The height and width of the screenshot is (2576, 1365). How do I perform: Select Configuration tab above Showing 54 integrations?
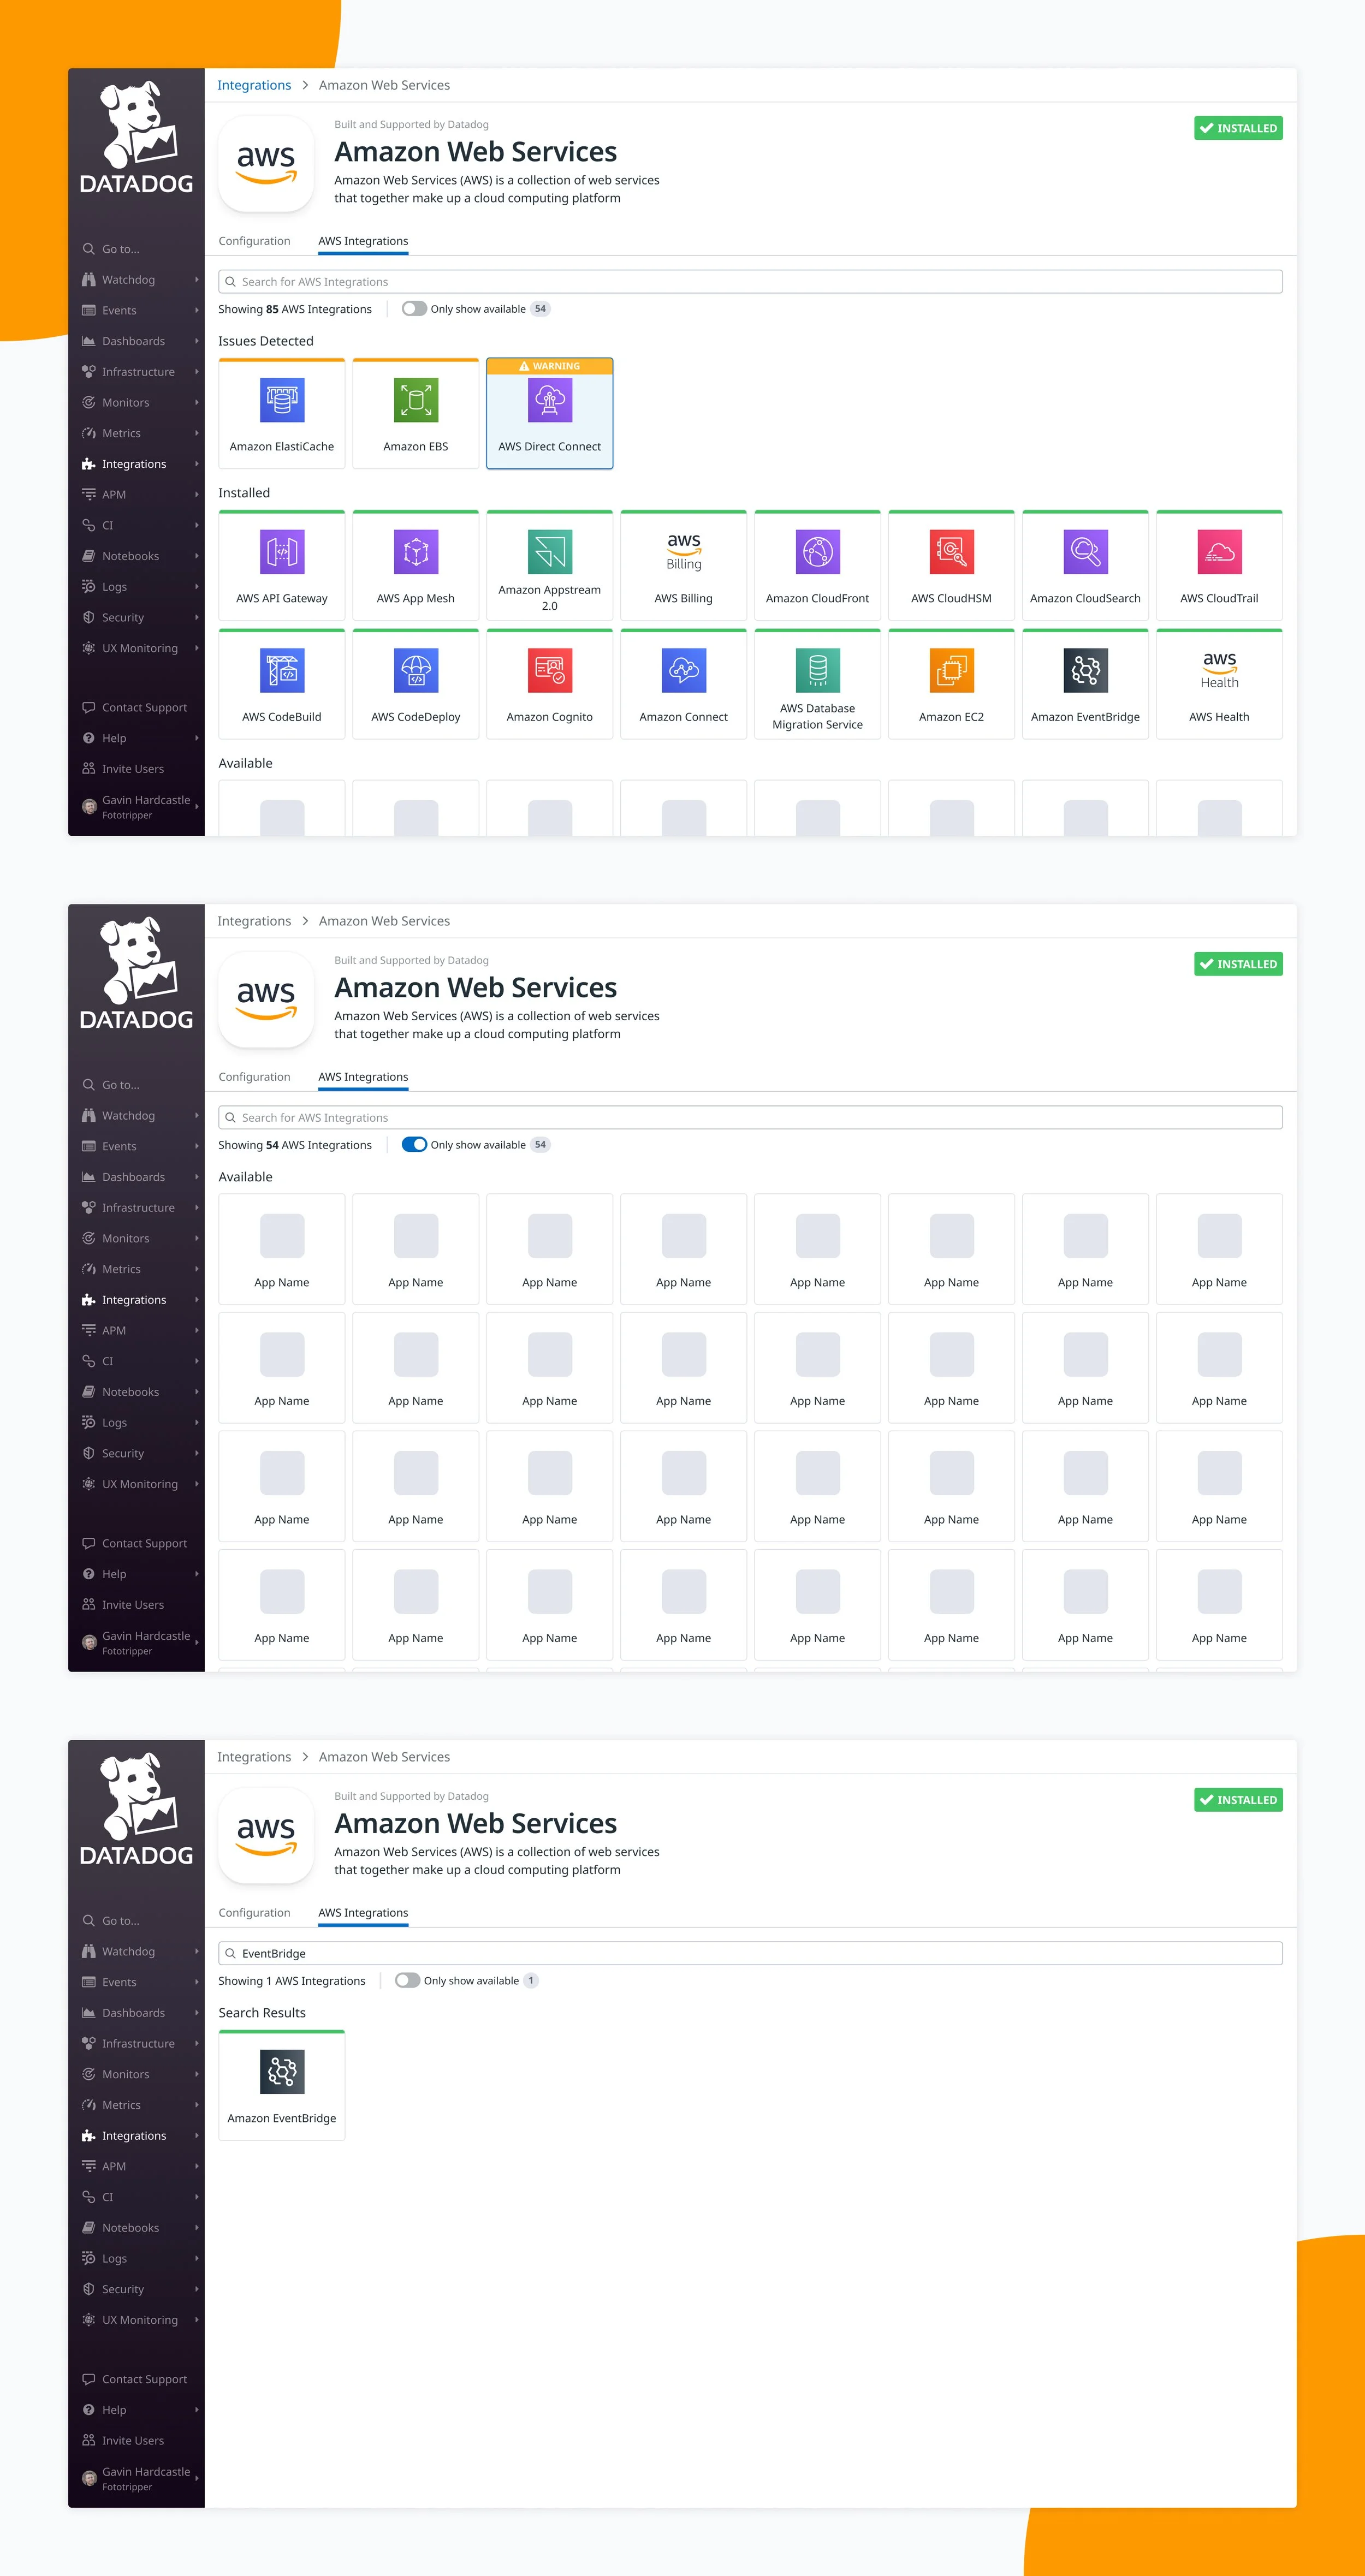click(x=254, y=1077)
